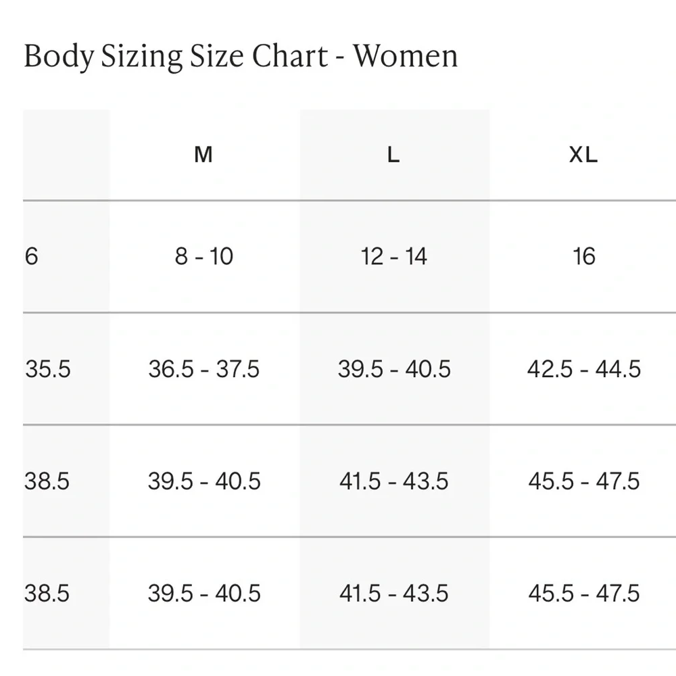
Task: Select the L size column header
Action: (x=393, y=155)
